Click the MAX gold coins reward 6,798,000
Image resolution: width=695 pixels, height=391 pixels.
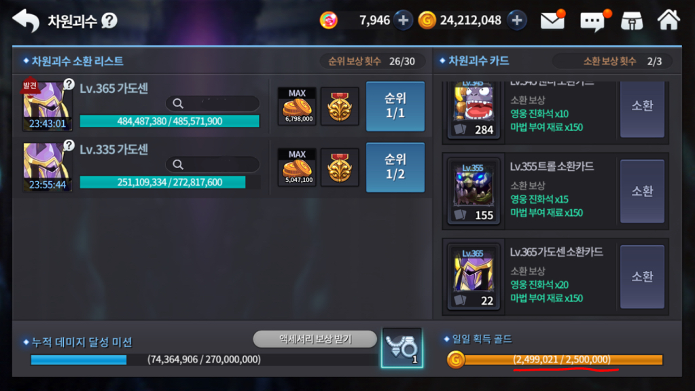click(297, 107)
